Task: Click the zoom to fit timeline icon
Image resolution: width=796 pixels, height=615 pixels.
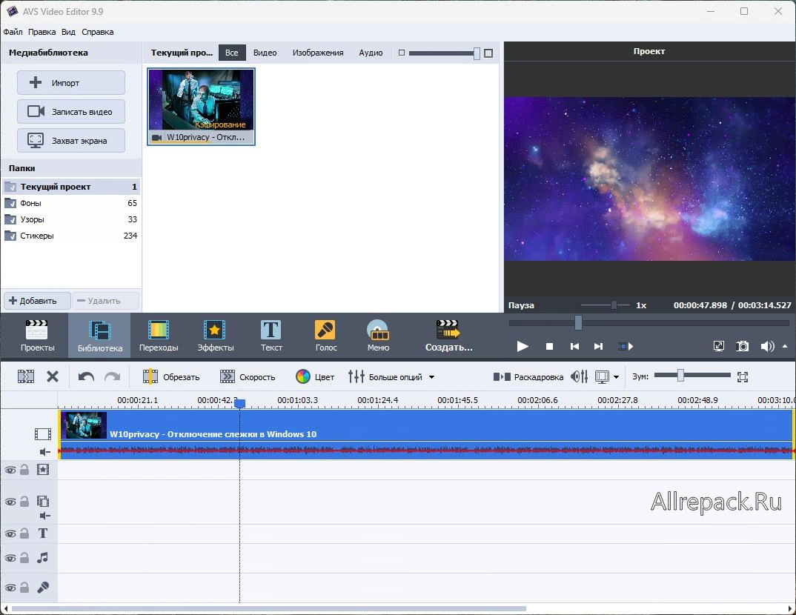Action: (x=742, y=376)
